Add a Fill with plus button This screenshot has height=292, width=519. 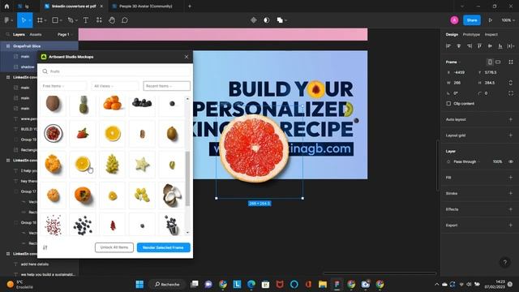510,178
